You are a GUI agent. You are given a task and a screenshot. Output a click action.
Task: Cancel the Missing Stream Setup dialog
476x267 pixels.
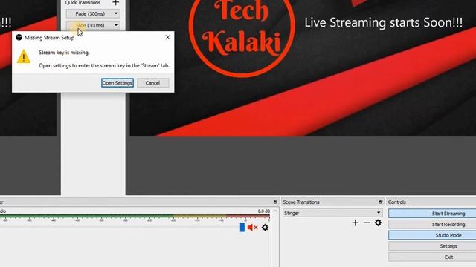tap(152, 83)
